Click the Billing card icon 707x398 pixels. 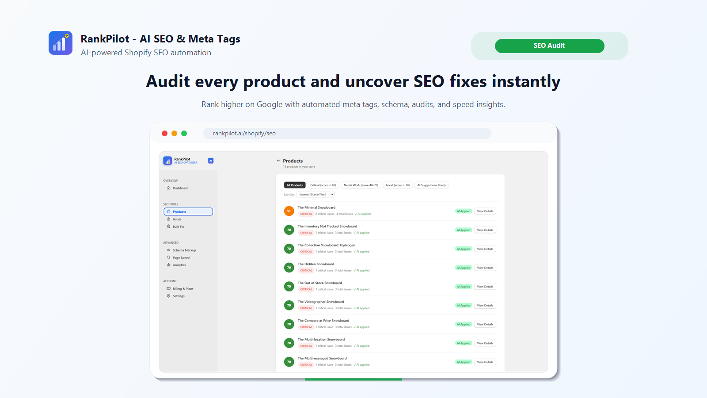pyautogui.click(x=168, y=288)
